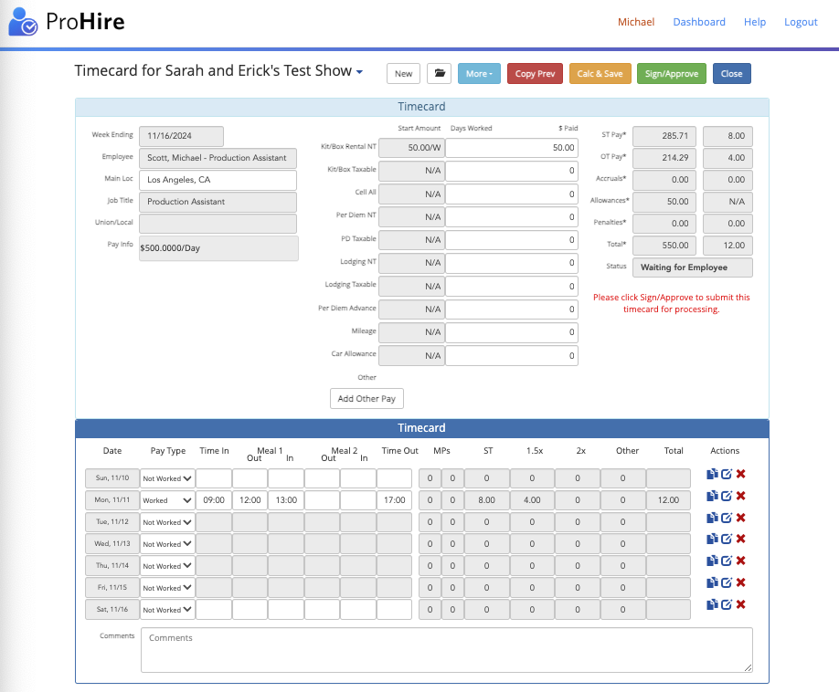Open the folder icon button
This screenshot has width=839, height=692.
(440, 74)
